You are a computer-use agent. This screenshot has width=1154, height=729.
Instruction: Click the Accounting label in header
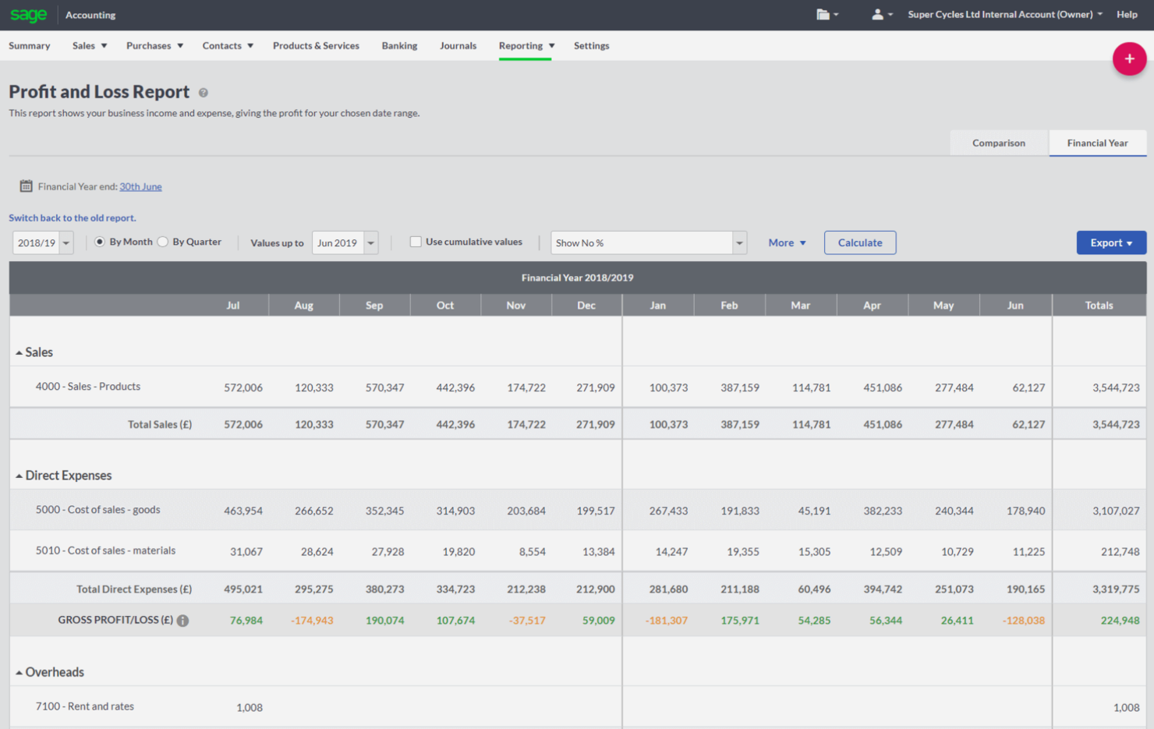click(90, 15)
